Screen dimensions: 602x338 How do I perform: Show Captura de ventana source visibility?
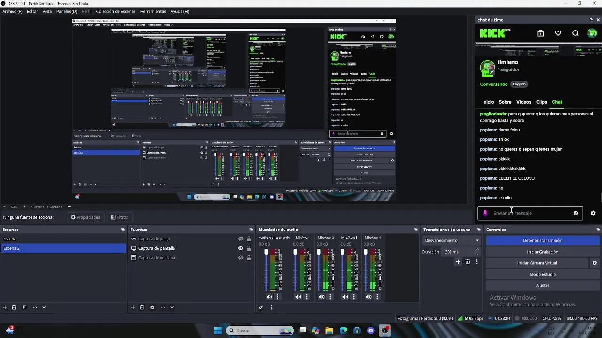point(241,258)
